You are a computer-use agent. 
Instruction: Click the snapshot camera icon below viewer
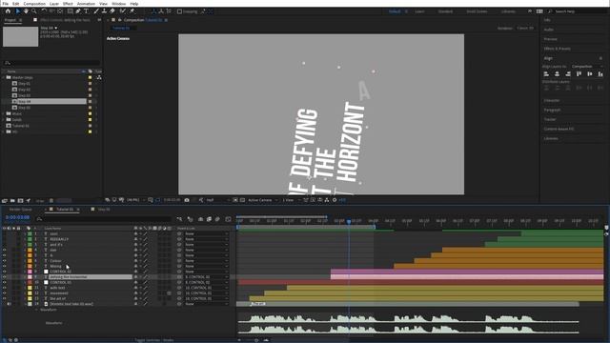187,200
